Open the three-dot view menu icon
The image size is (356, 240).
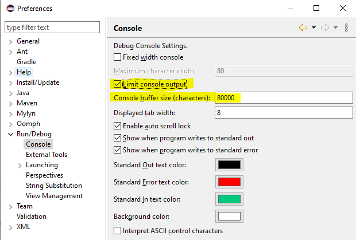click(x=346, y=27)
